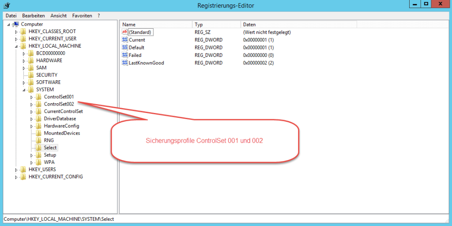Click the binary icon beside LastKnownGood

[124, 63]
